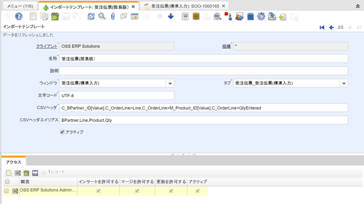Add new row in the アクセス tab
This screenshot has width=364, height=204.
pyautogui.click(x=9, y=173)
